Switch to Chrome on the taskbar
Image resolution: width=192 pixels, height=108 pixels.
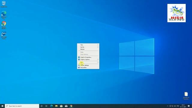point(71,106)
